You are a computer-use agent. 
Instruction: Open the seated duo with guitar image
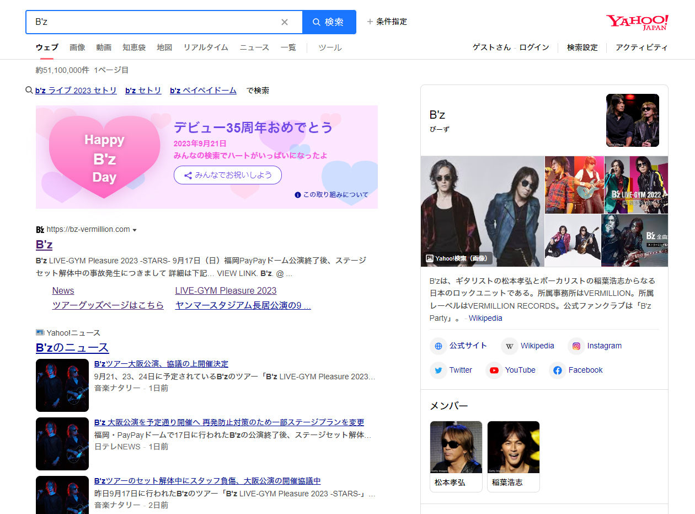[x=573, y=241]
